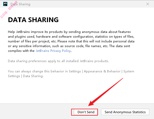Choose the Don't Send button
Viewport: 154px width, 119px height.
tap(86, 112)
